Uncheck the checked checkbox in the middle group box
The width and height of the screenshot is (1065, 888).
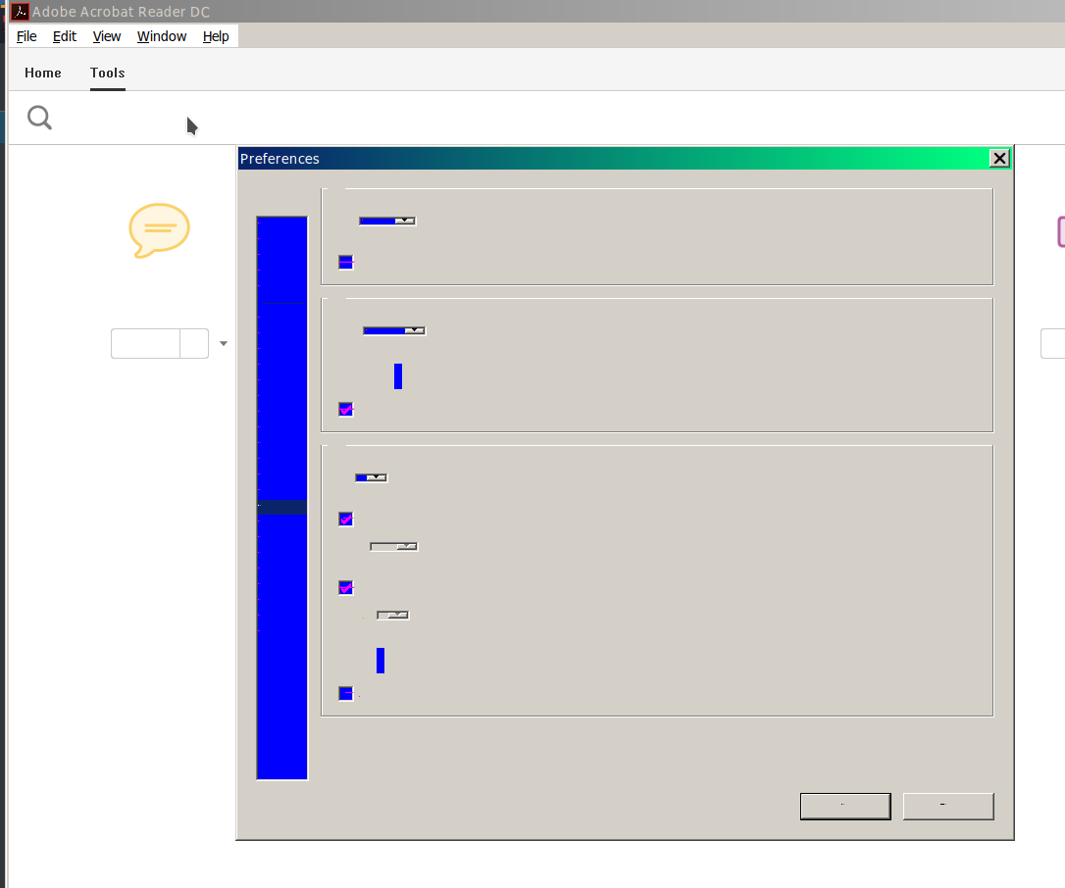point(345,410)
